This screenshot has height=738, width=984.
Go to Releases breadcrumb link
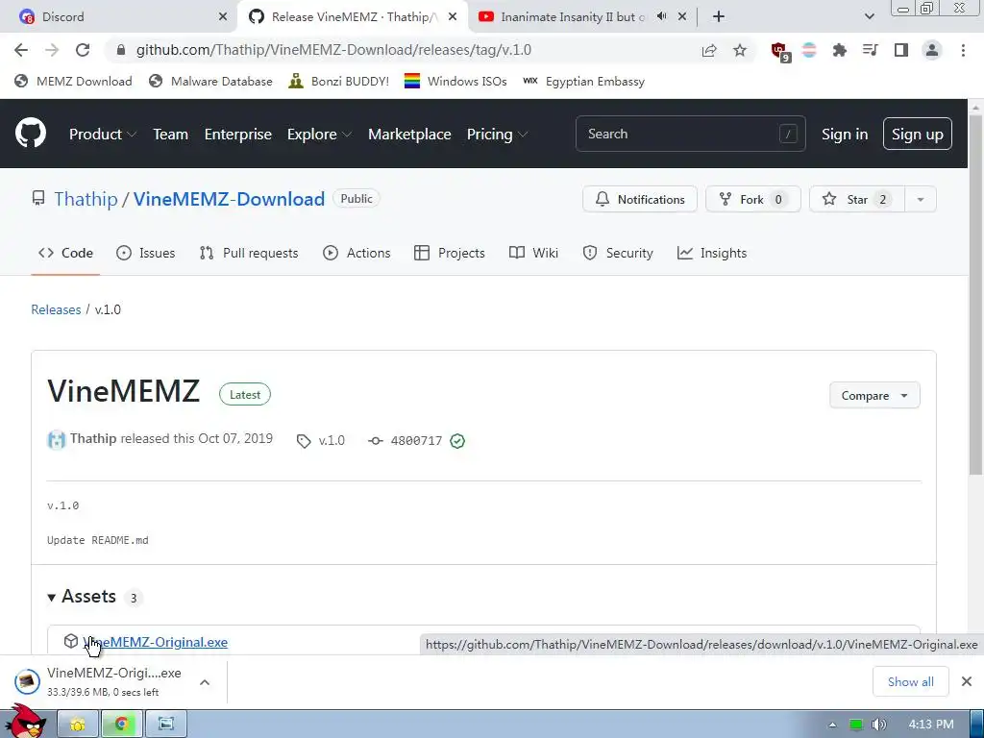pos(56,309)
